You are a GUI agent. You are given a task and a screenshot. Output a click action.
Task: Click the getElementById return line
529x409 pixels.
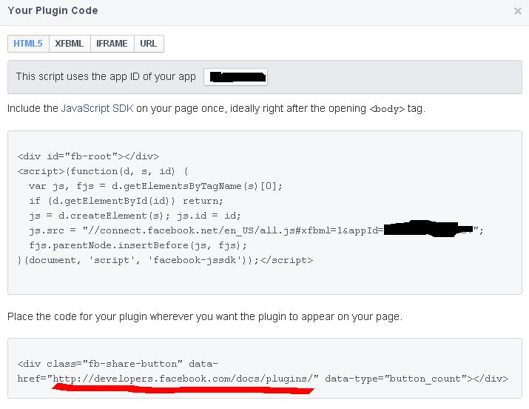coord(126,201)
